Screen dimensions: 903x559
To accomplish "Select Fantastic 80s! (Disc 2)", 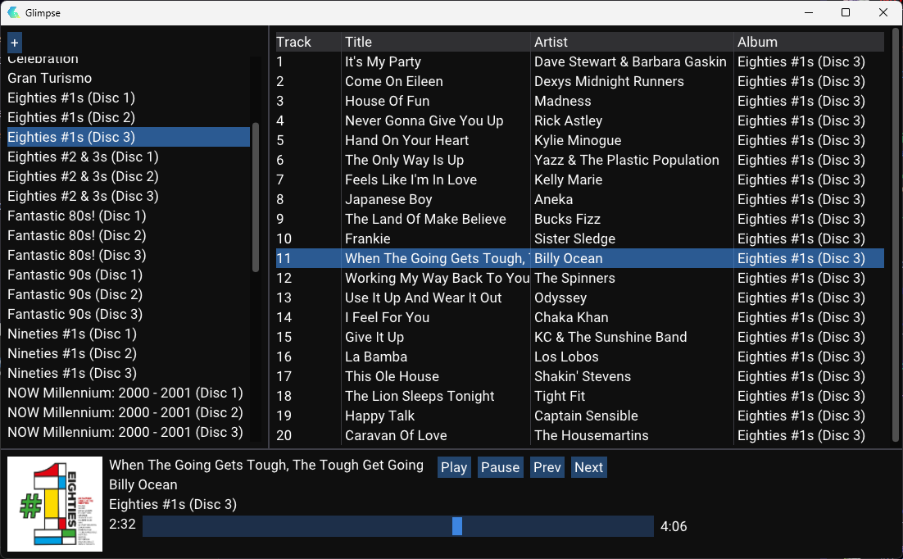I will click(76, 235).
